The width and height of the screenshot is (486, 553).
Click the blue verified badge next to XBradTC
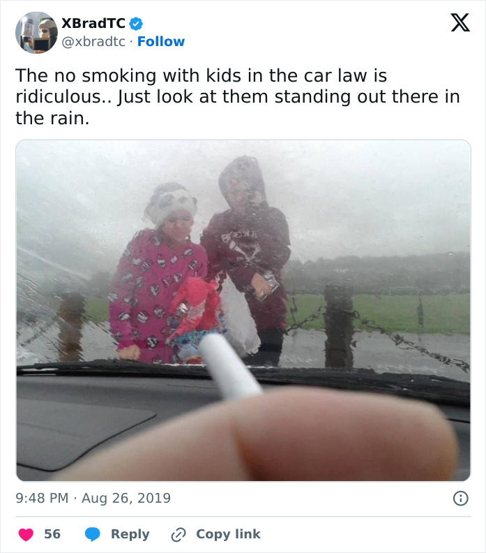click(135, 24)
